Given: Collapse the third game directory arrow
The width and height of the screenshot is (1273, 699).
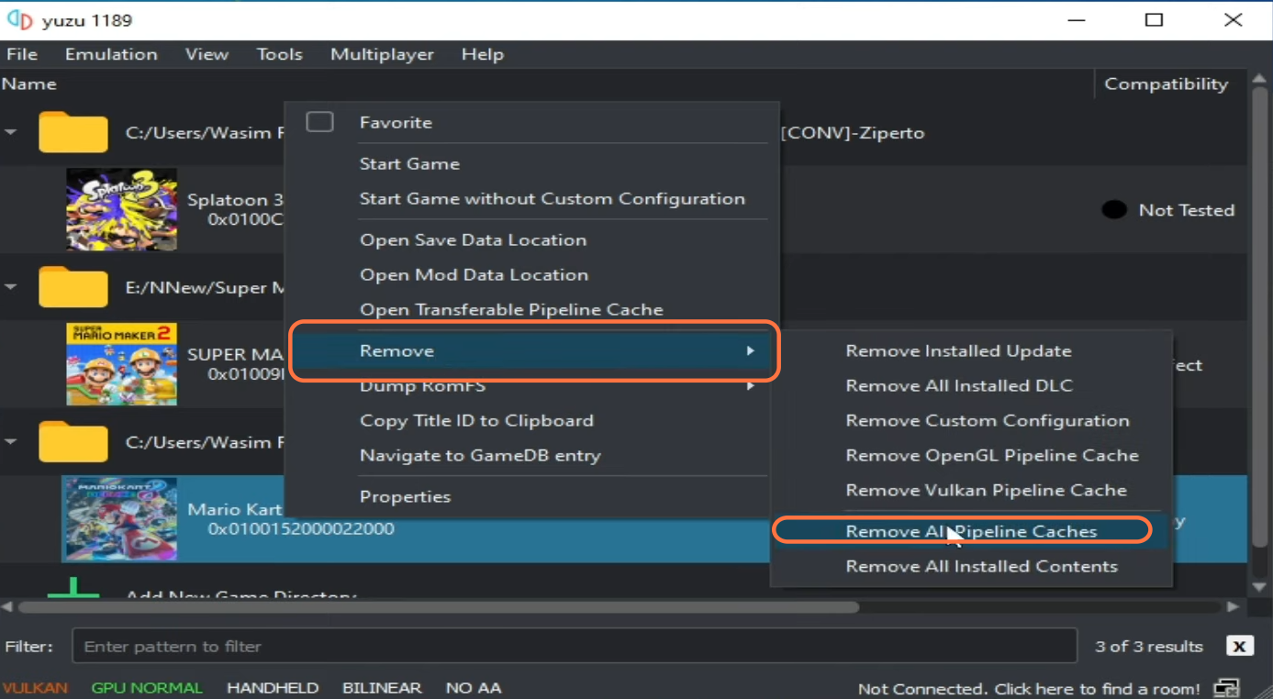Looking at the screenshot, I should coord(11,442).
